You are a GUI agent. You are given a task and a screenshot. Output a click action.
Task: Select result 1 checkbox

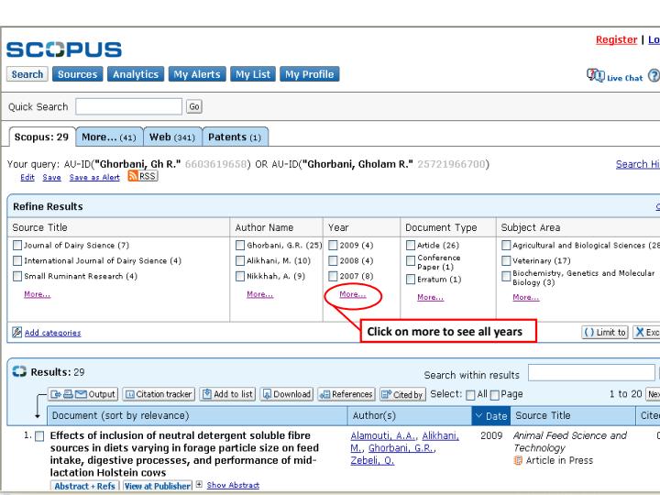point(39,436)
